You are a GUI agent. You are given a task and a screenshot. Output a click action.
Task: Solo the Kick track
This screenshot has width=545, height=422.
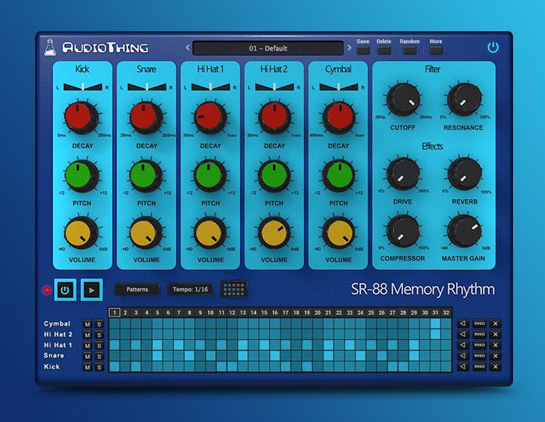(x=99, y=367)
